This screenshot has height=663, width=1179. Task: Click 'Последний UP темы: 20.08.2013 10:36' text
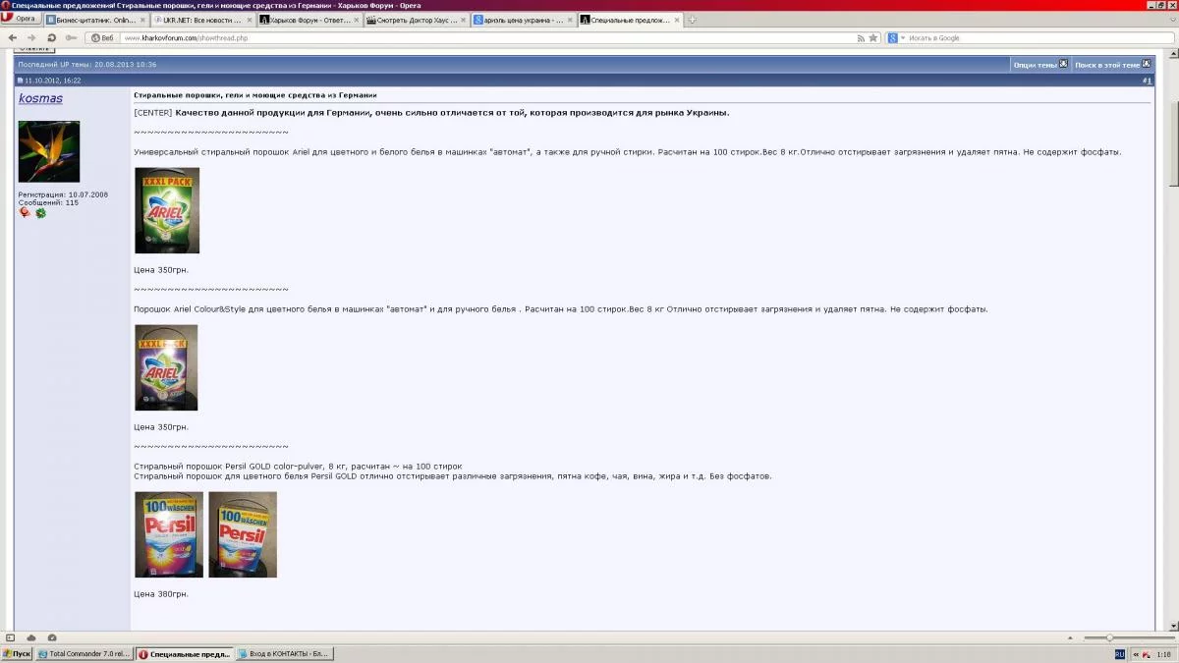tap(87, 64)
